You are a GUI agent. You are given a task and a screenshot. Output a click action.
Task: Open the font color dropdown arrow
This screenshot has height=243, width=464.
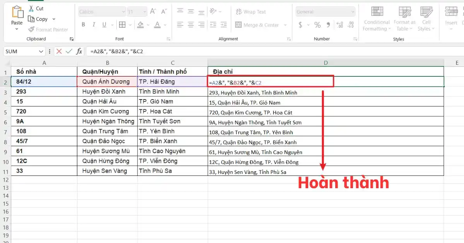pyautogui.click(x=164, y=25)
